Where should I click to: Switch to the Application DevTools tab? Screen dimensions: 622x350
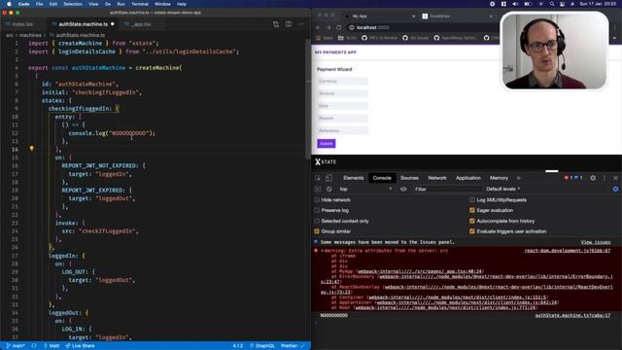[468, 178]
